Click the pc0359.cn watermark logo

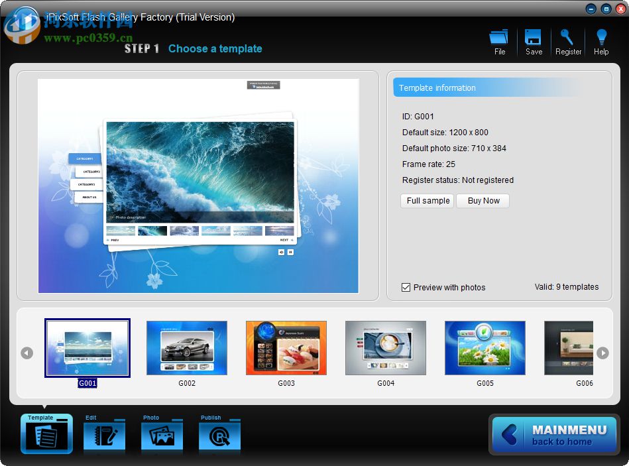[23, 27]
